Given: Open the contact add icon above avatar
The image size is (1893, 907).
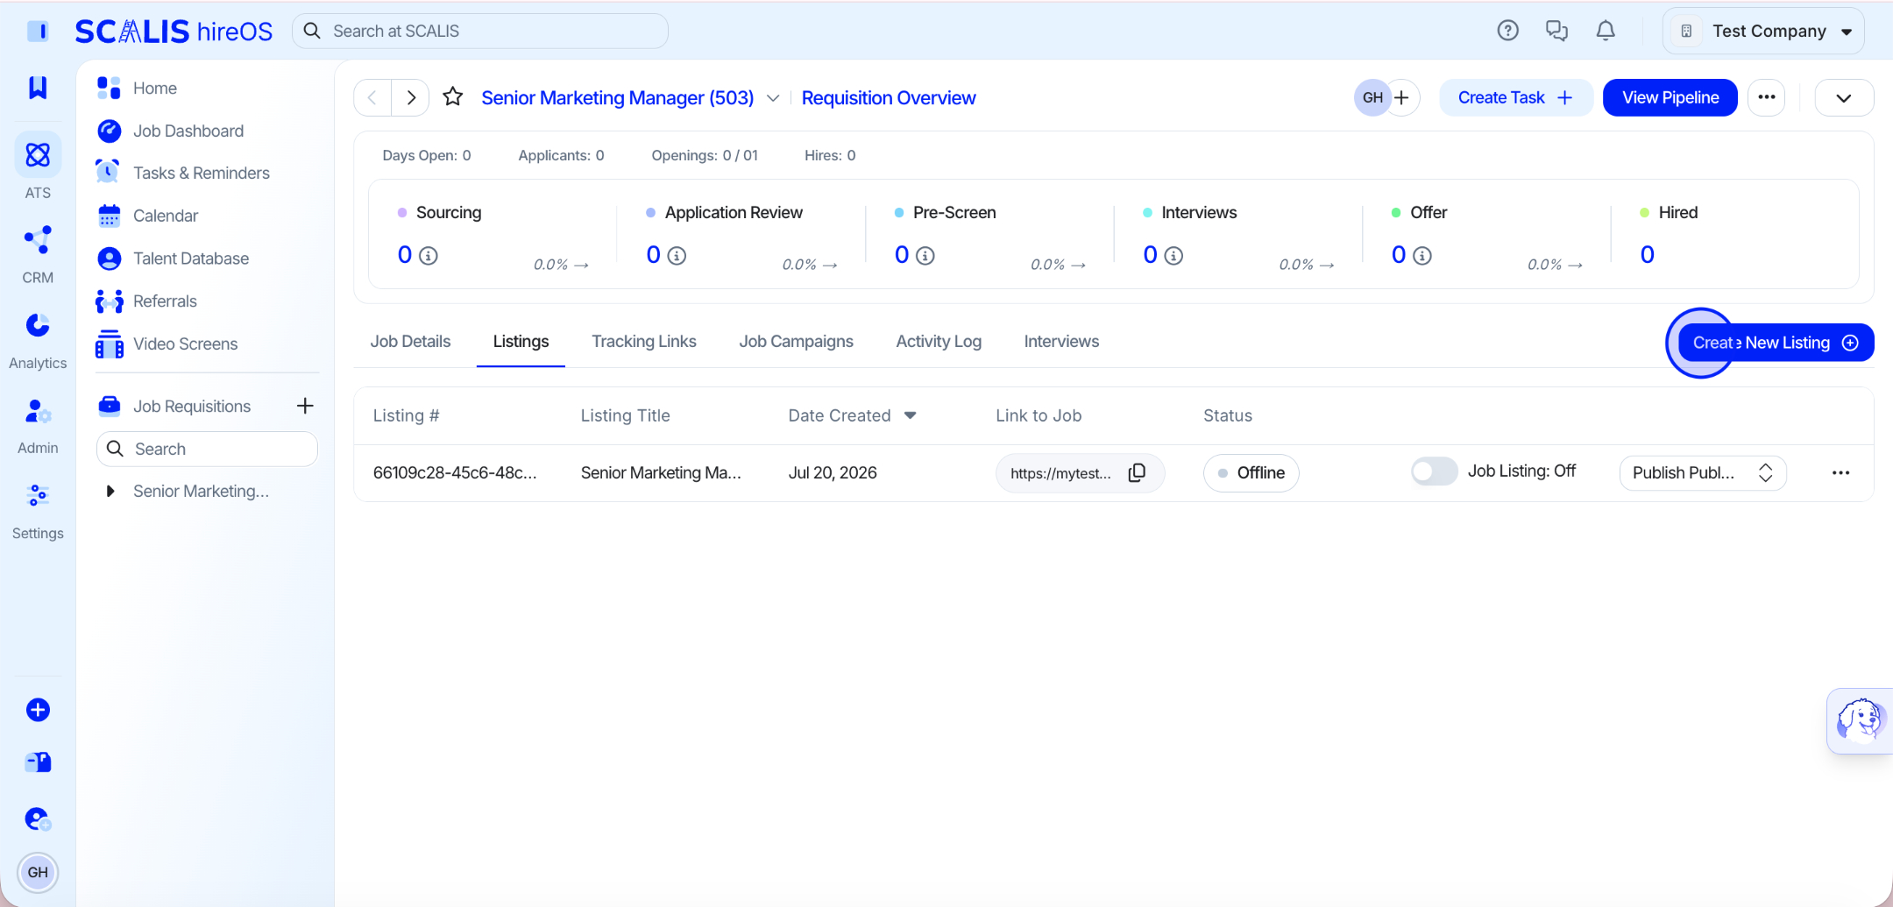Looking at the screenshot, I should (38, 818).
